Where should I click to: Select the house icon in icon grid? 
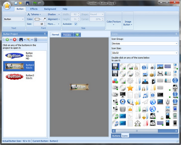(x=138, y=123)
